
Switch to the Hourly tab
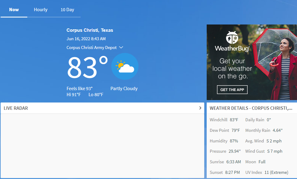click(x=41, y=10)
